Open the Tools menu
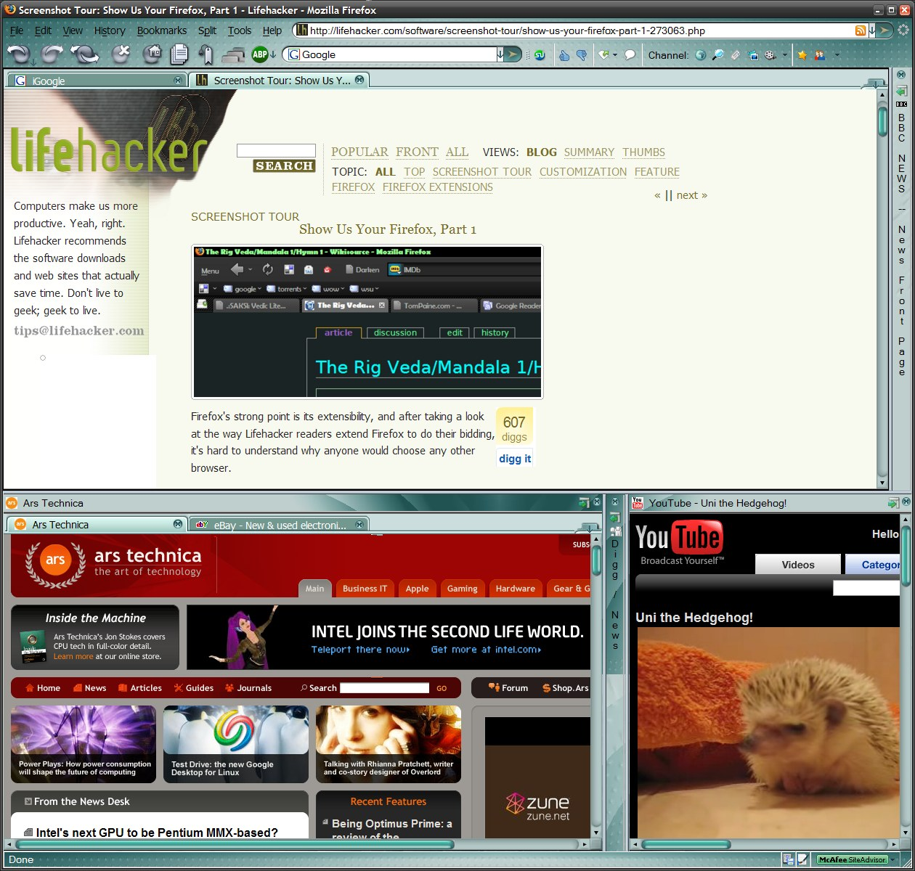Screen dimensions: 915x871 pos(240,30)
